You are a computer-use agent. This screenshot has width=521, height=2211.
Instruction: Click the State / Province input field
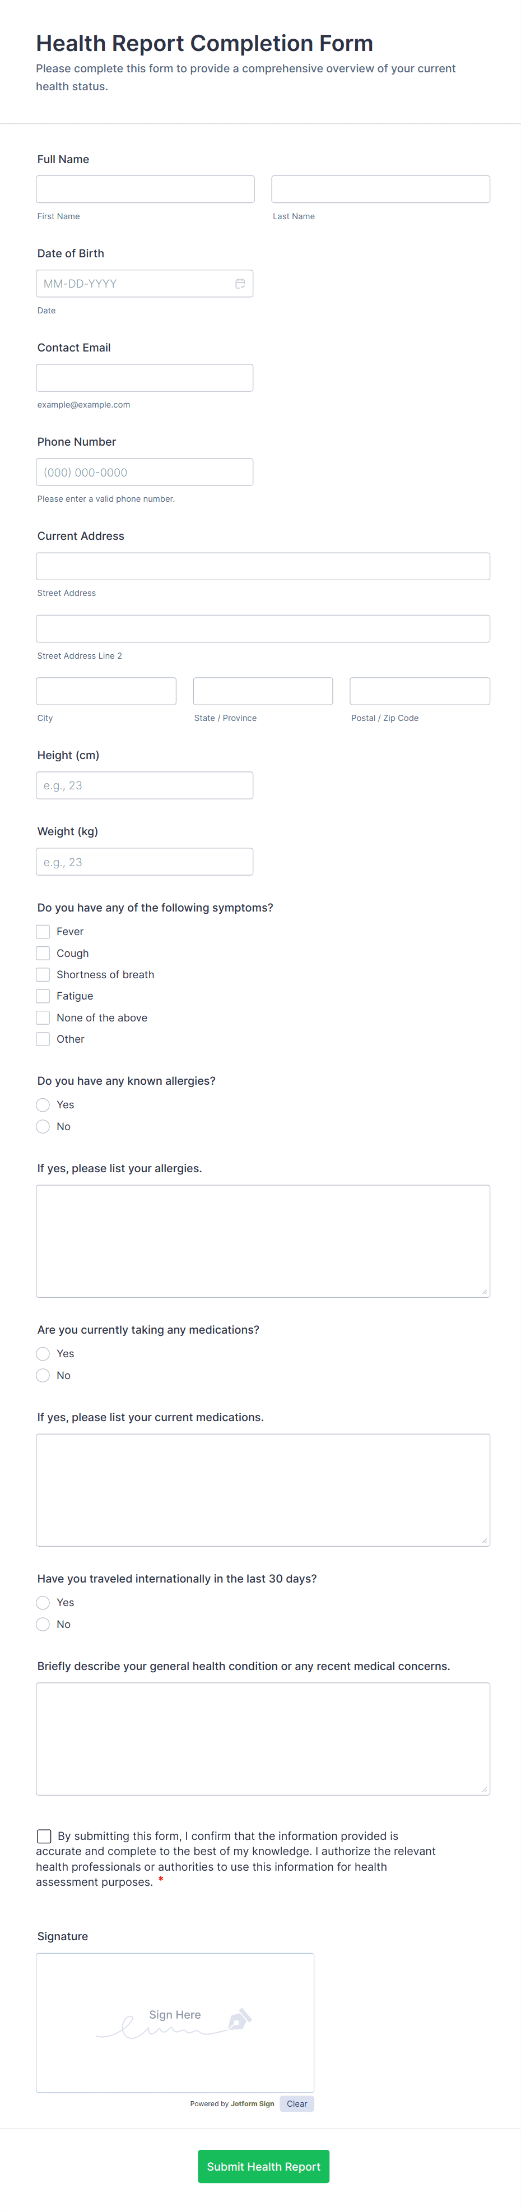[263, 691]
